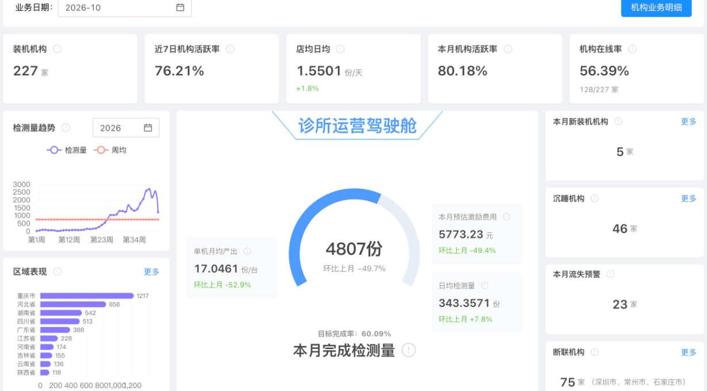Open the 2026 year selector for trend chart
Screen dimensions: 707x391
pos(126,128)
